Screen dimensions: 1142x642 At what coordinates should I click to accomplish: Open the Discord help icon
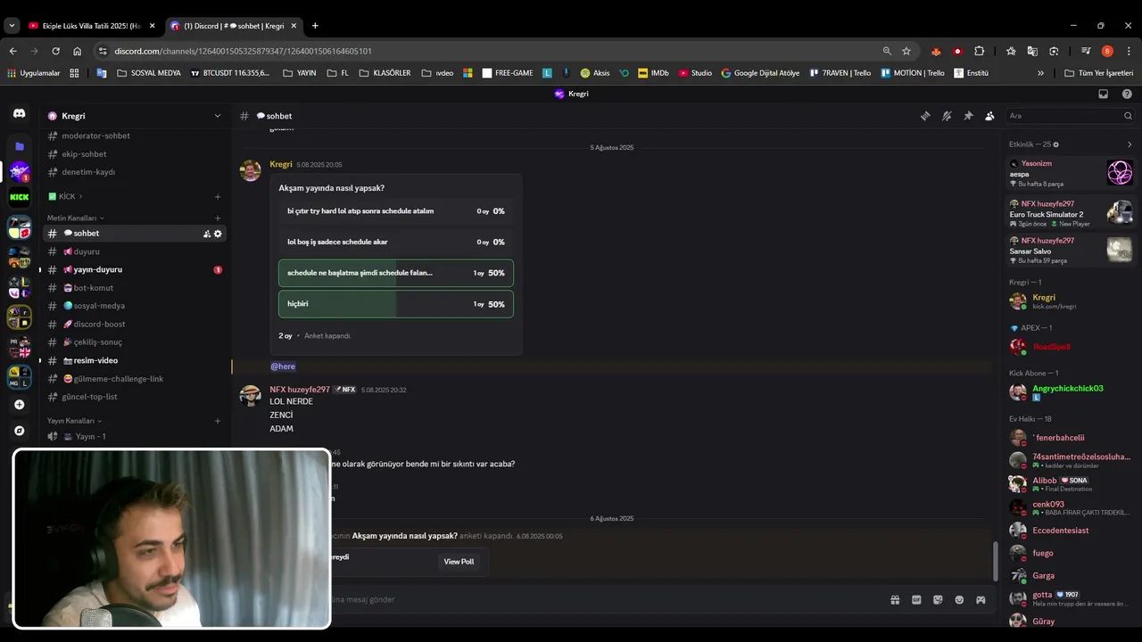click(1127, 94)
